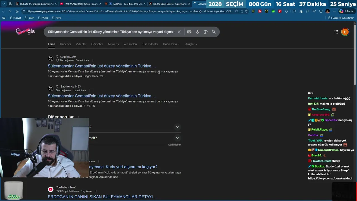Close the KickPeek tab
The height and width of the screenshot is (201, 357).
coord(144,4)
